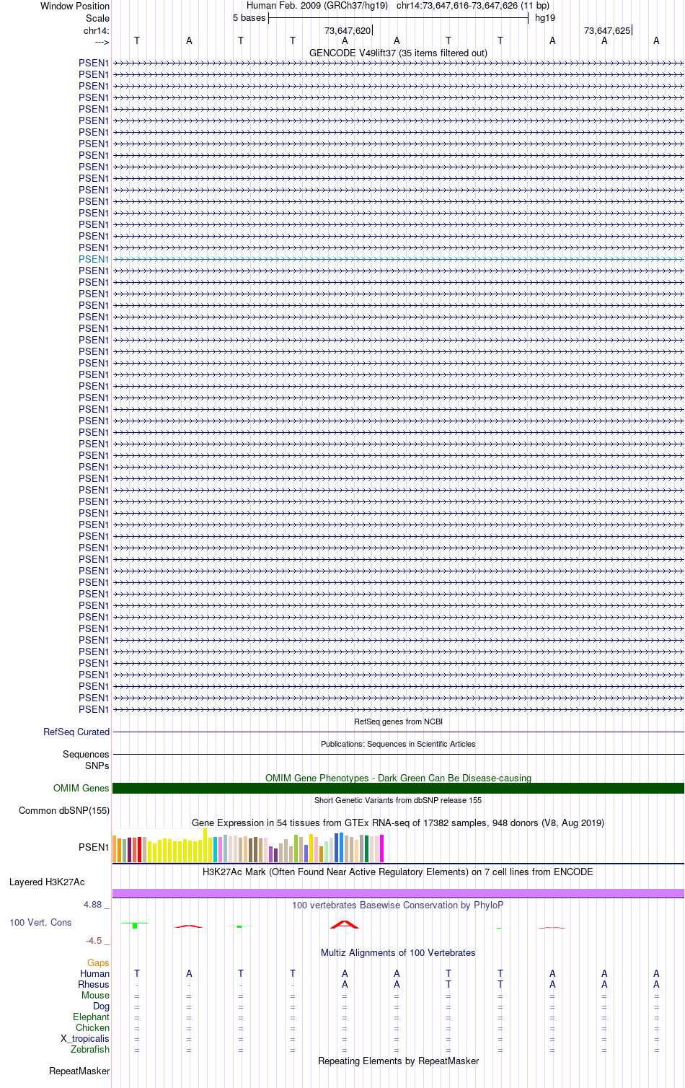The width and height of the screenshot is (685, 1088).
Task: Click 'Multiz Alignments of 100 Vertebrates' title
Action: click(398, 952)
